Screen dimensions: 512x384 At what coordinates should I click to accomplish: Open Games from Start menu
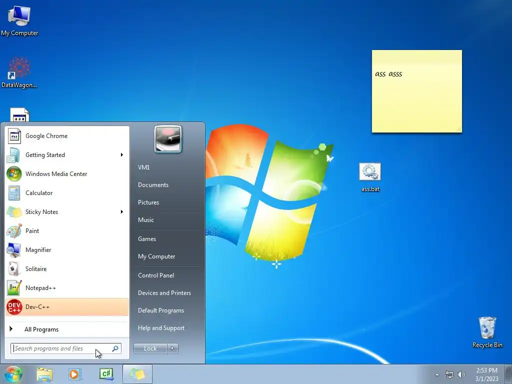pyautogui.click(x=147, y=239)
